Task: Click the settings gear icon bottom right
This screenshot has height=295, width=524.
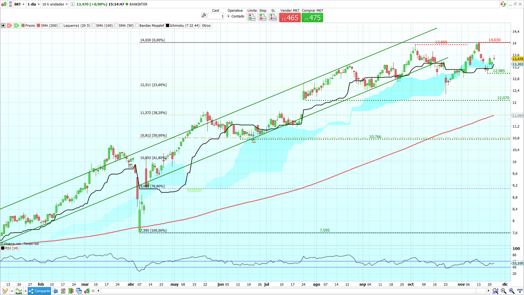Action: 520,291
